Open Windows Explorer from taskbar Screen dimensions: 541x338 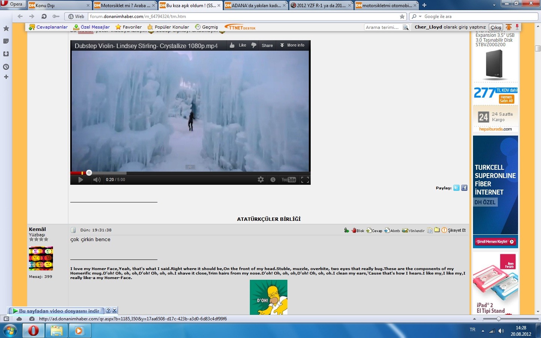[56, 331]
